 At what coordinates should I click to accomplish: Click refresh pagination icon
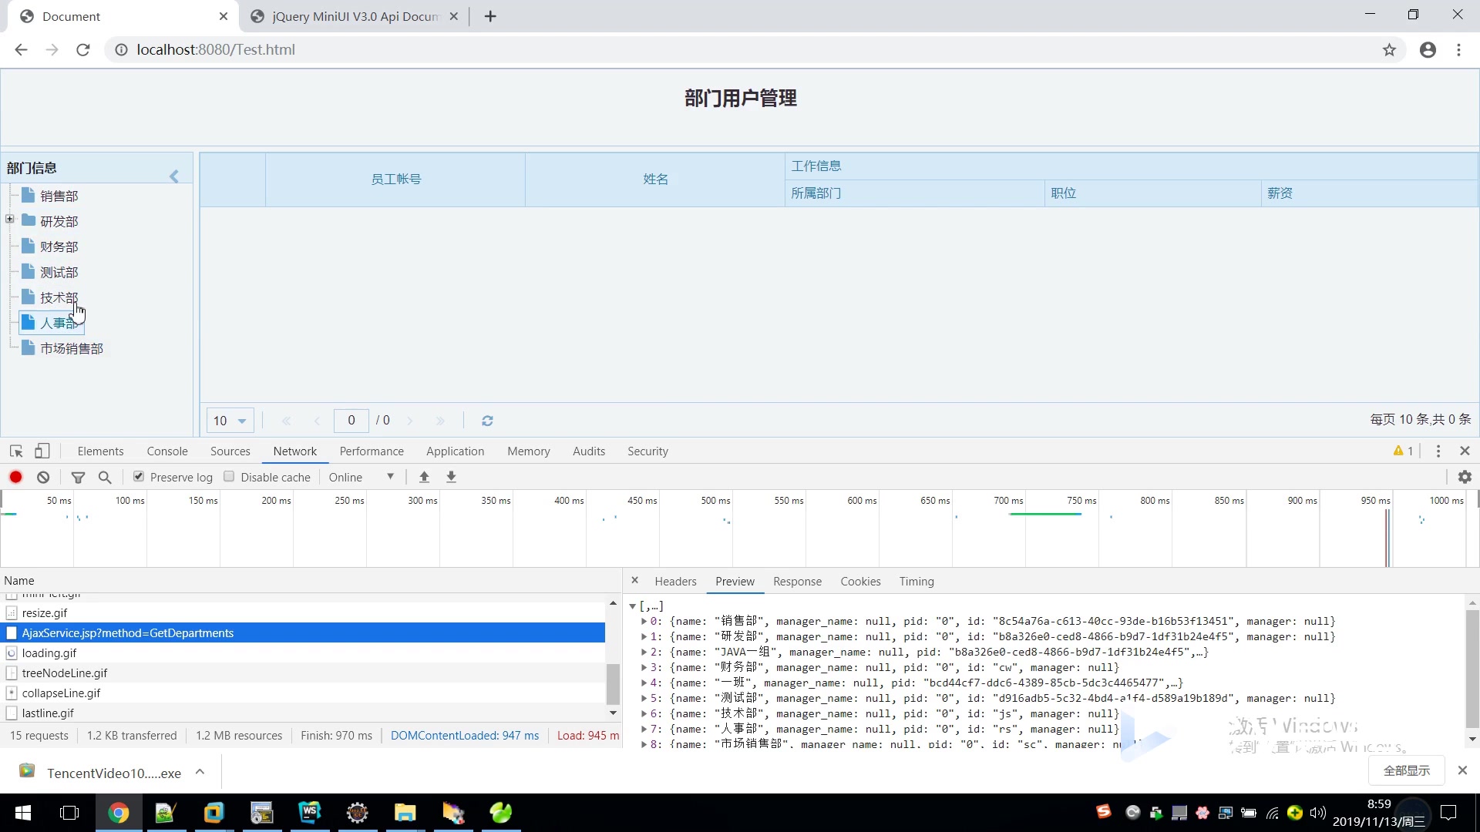click(487, 421)
